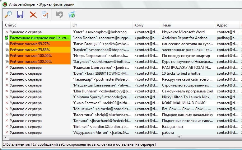The height and width of the screenshot is (150, 242).
Task: Select subject 'КОФЕ-МАШИНА В ОФИС'
Action: click(184, 103)
